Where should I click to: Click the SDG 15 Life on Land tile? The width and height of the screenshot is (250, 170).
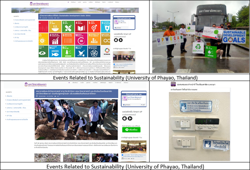[68, 51]
